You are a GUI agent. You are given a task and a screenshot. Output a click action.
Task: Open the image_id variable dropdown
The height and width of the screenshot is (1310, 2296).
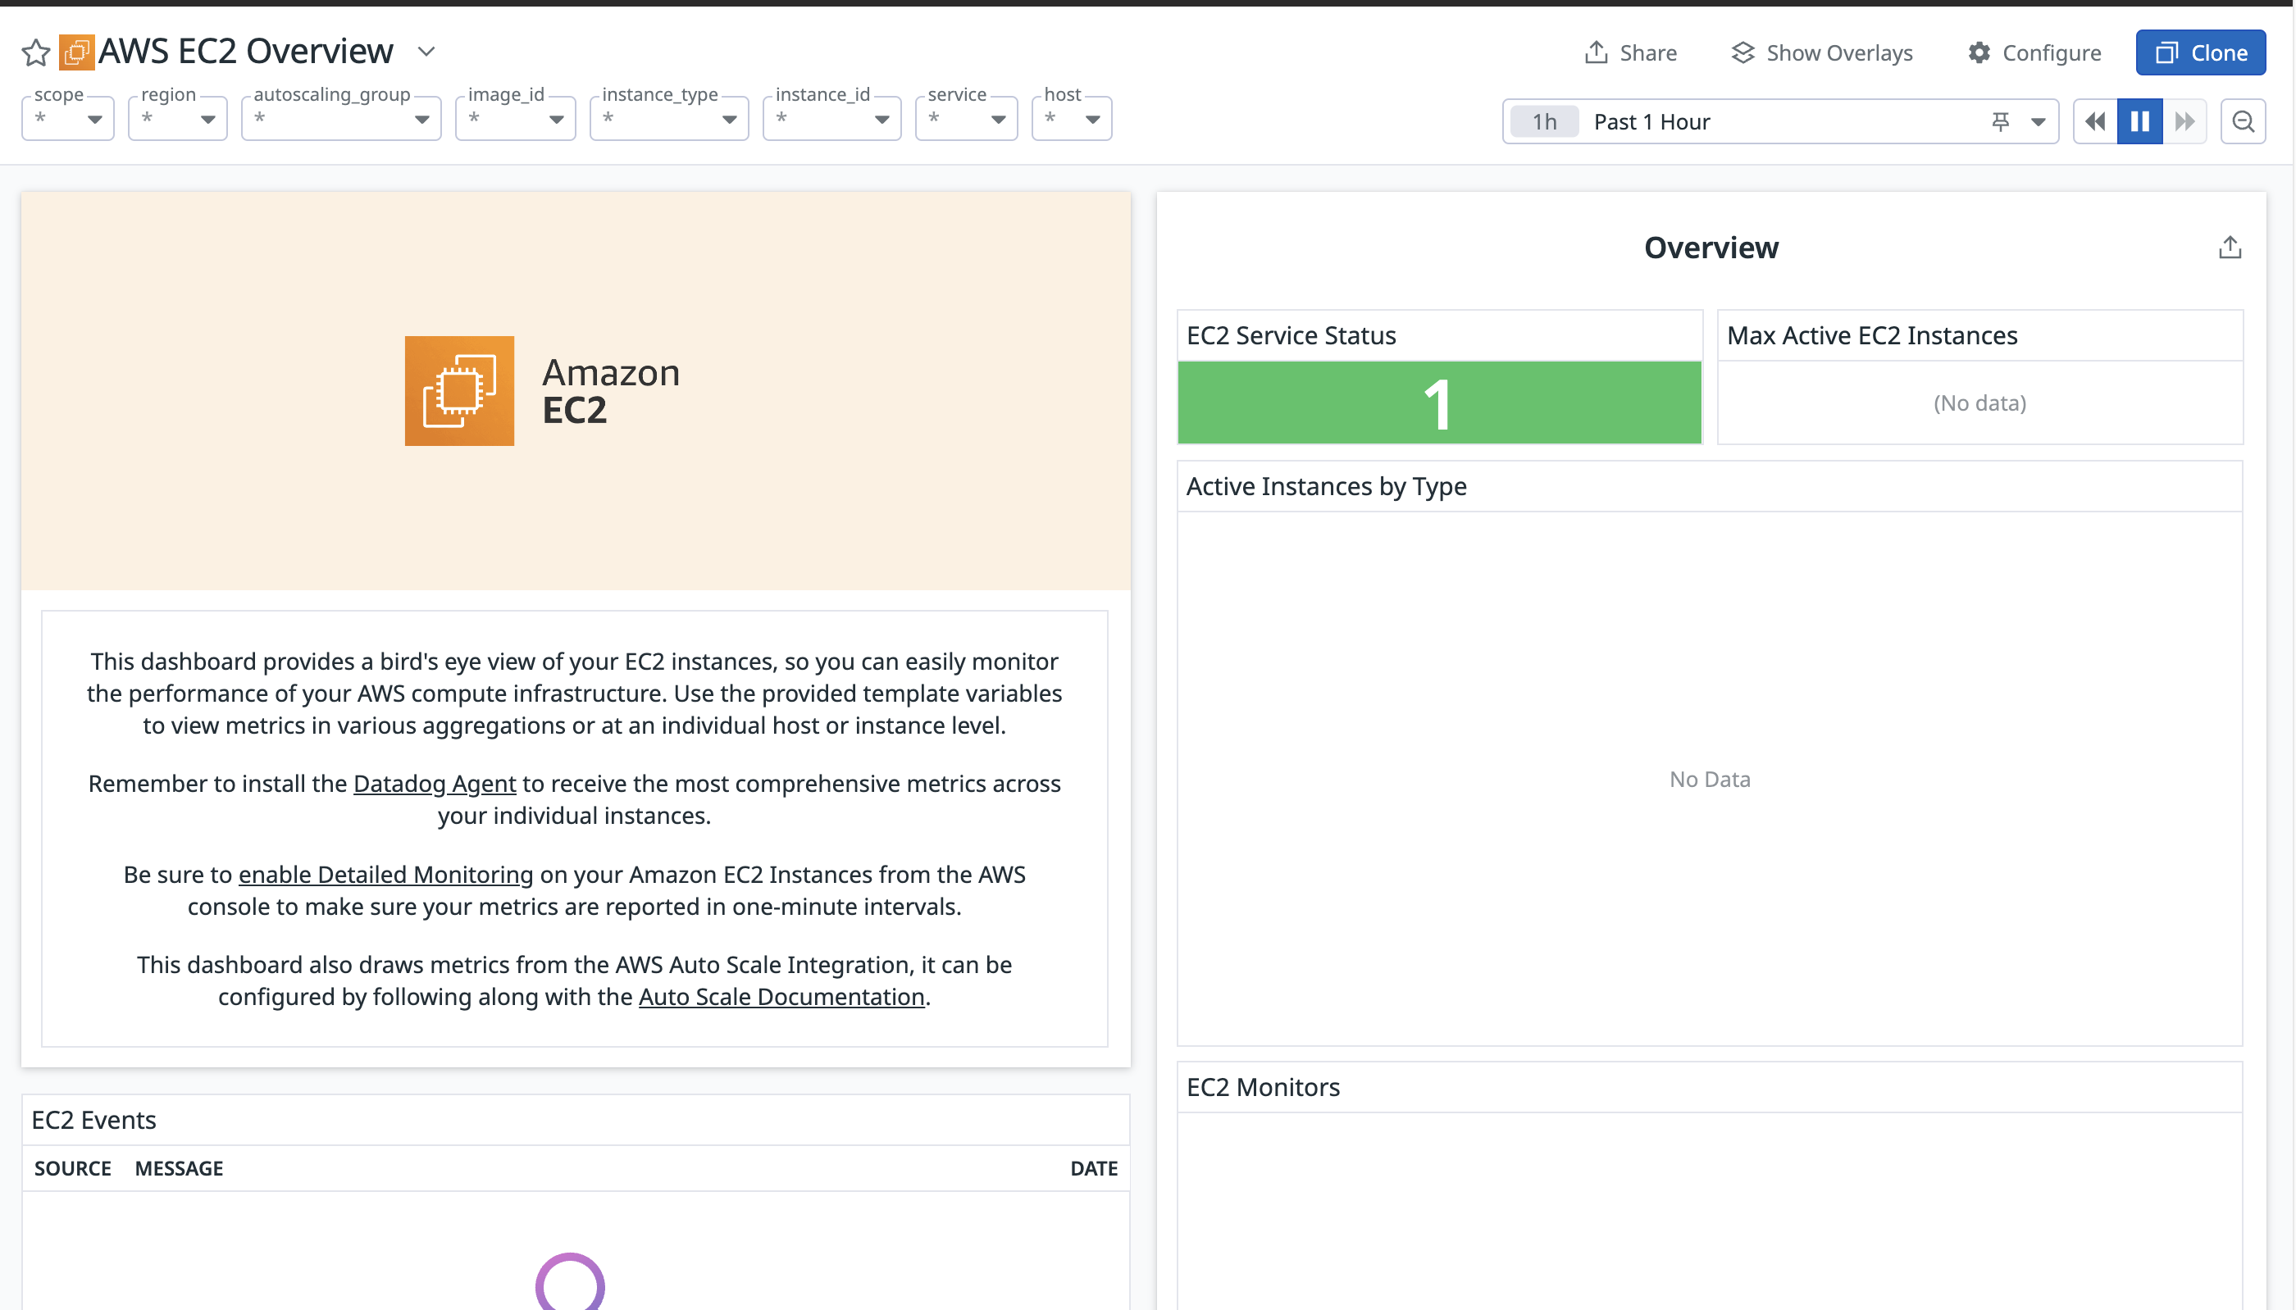515,119
